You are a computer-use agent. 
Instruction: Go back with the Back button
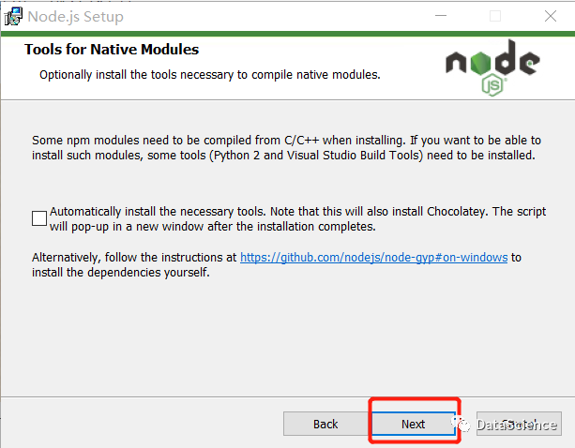[x=325, y=424]
